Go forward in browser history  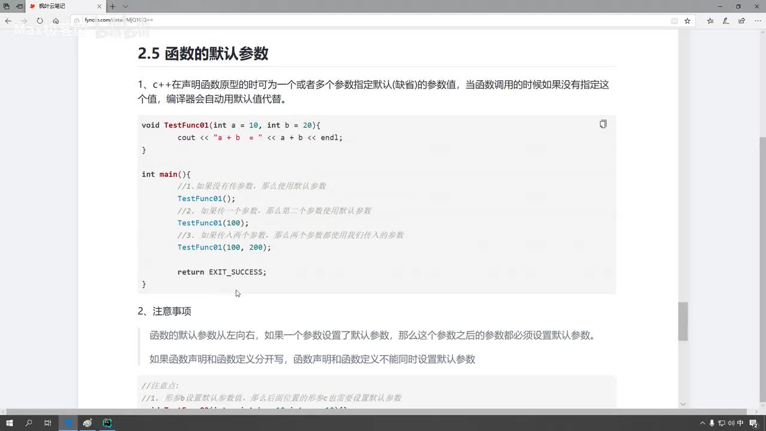coord(24,20)
